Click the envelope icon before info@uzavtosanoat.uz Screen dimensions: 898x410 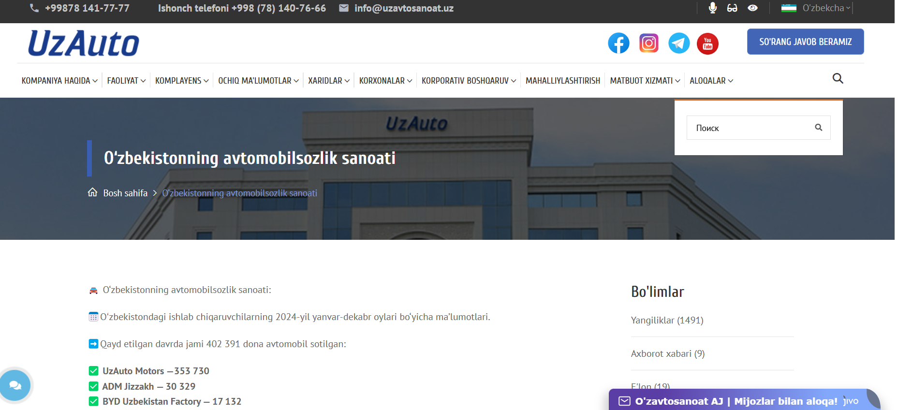tap(344, 8)
